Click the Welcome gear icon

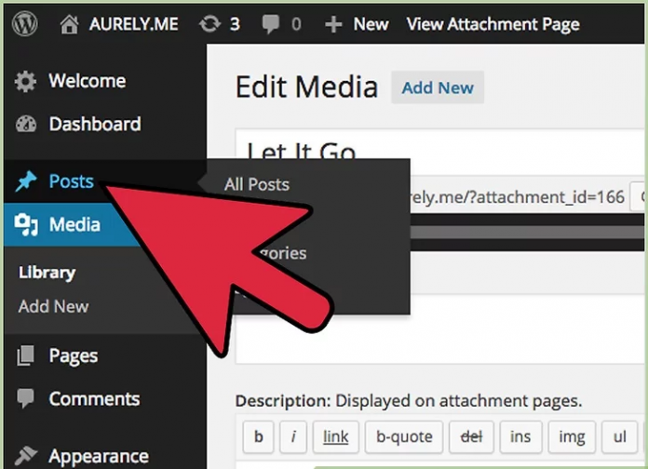[25, 82]
